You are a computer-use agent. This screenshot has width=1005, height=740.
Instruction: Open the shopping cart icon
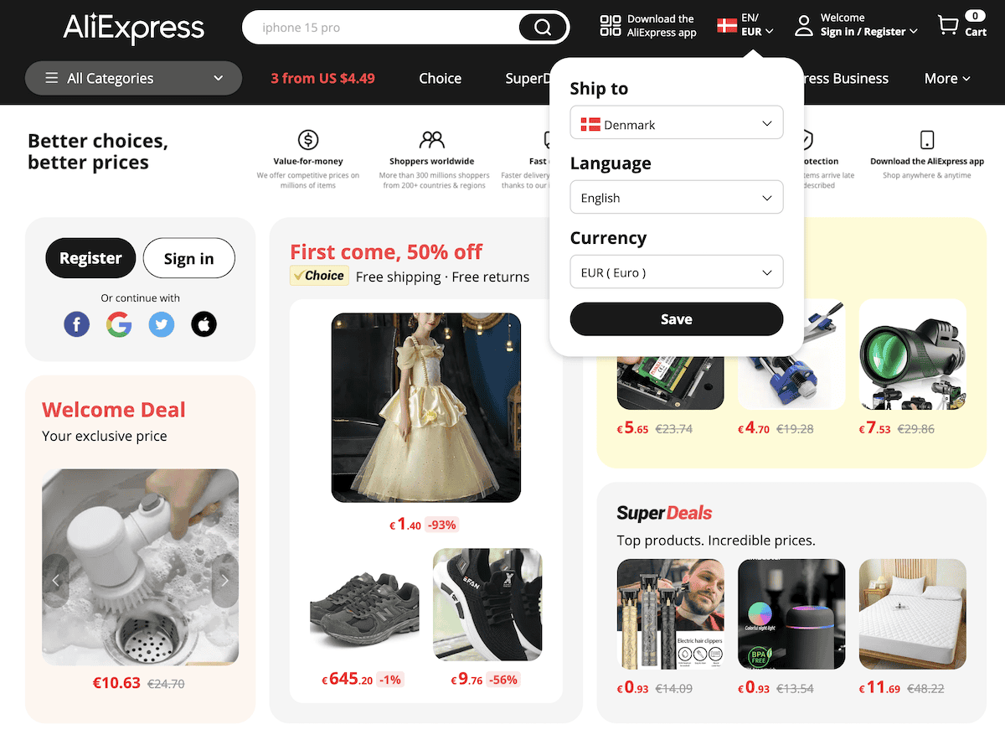click(951, 25)
